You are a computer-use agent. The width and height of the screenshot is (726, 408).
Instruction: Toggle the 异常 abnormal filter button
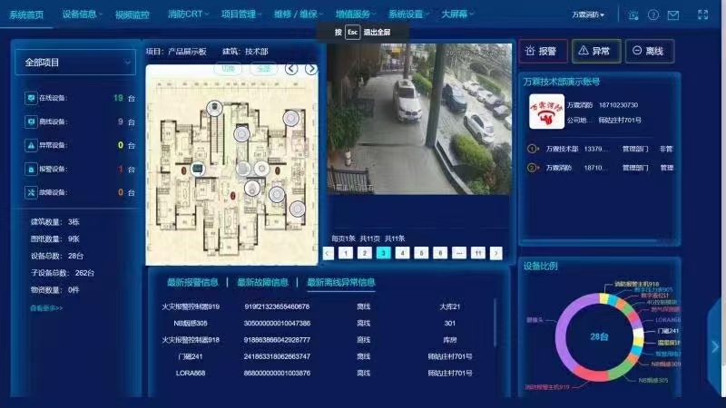tap(595, 52)
